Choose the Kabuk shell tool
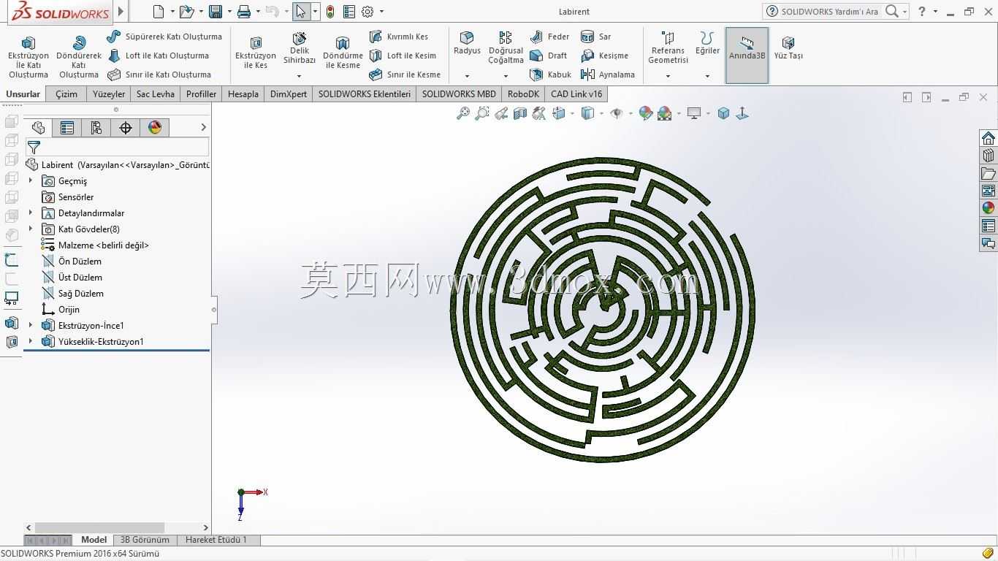Image resolution: width=998 pixels, height=561 pixels. coord(550,75)
